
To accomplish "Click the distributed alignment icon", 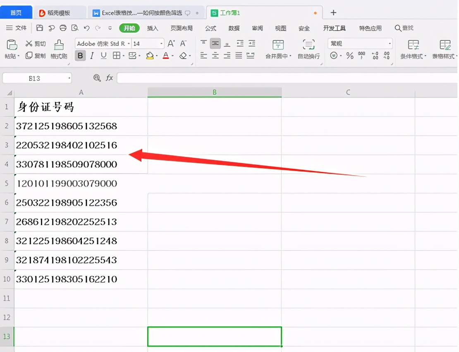I will point(251,55).
